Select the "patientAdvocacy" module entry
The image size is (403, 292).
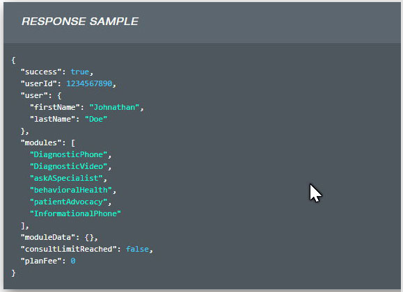68,202
